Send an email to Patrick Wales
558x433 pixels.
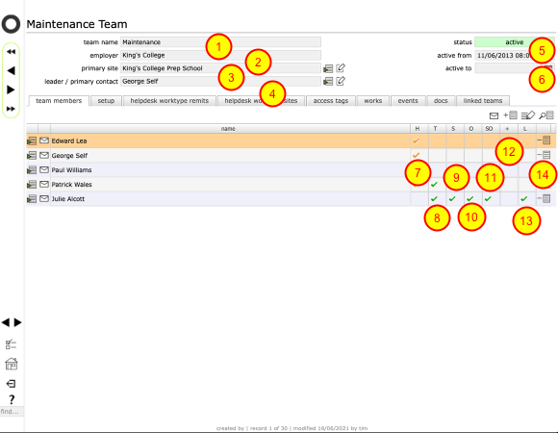click(x=44, y=184)
